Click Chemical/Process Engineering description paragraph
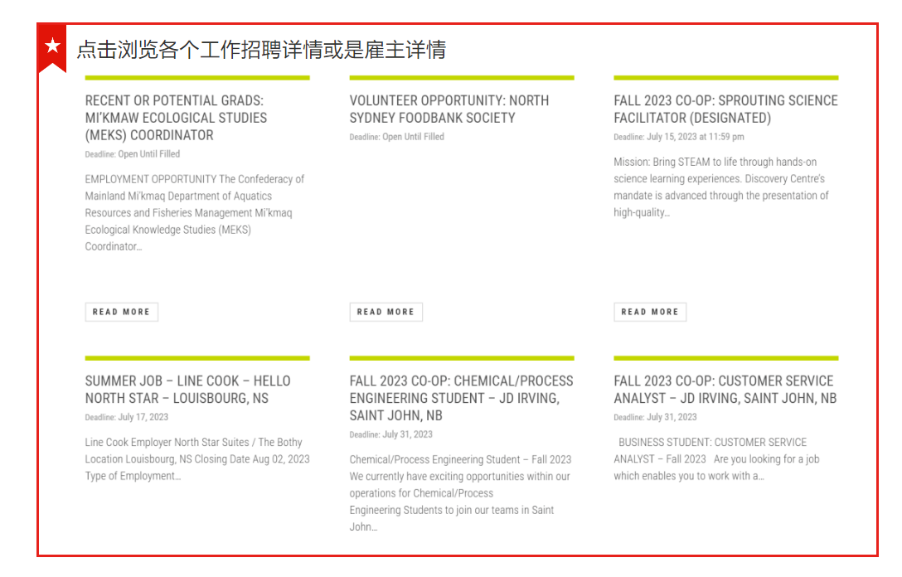 pyautogui.click(x=460, y=492)
